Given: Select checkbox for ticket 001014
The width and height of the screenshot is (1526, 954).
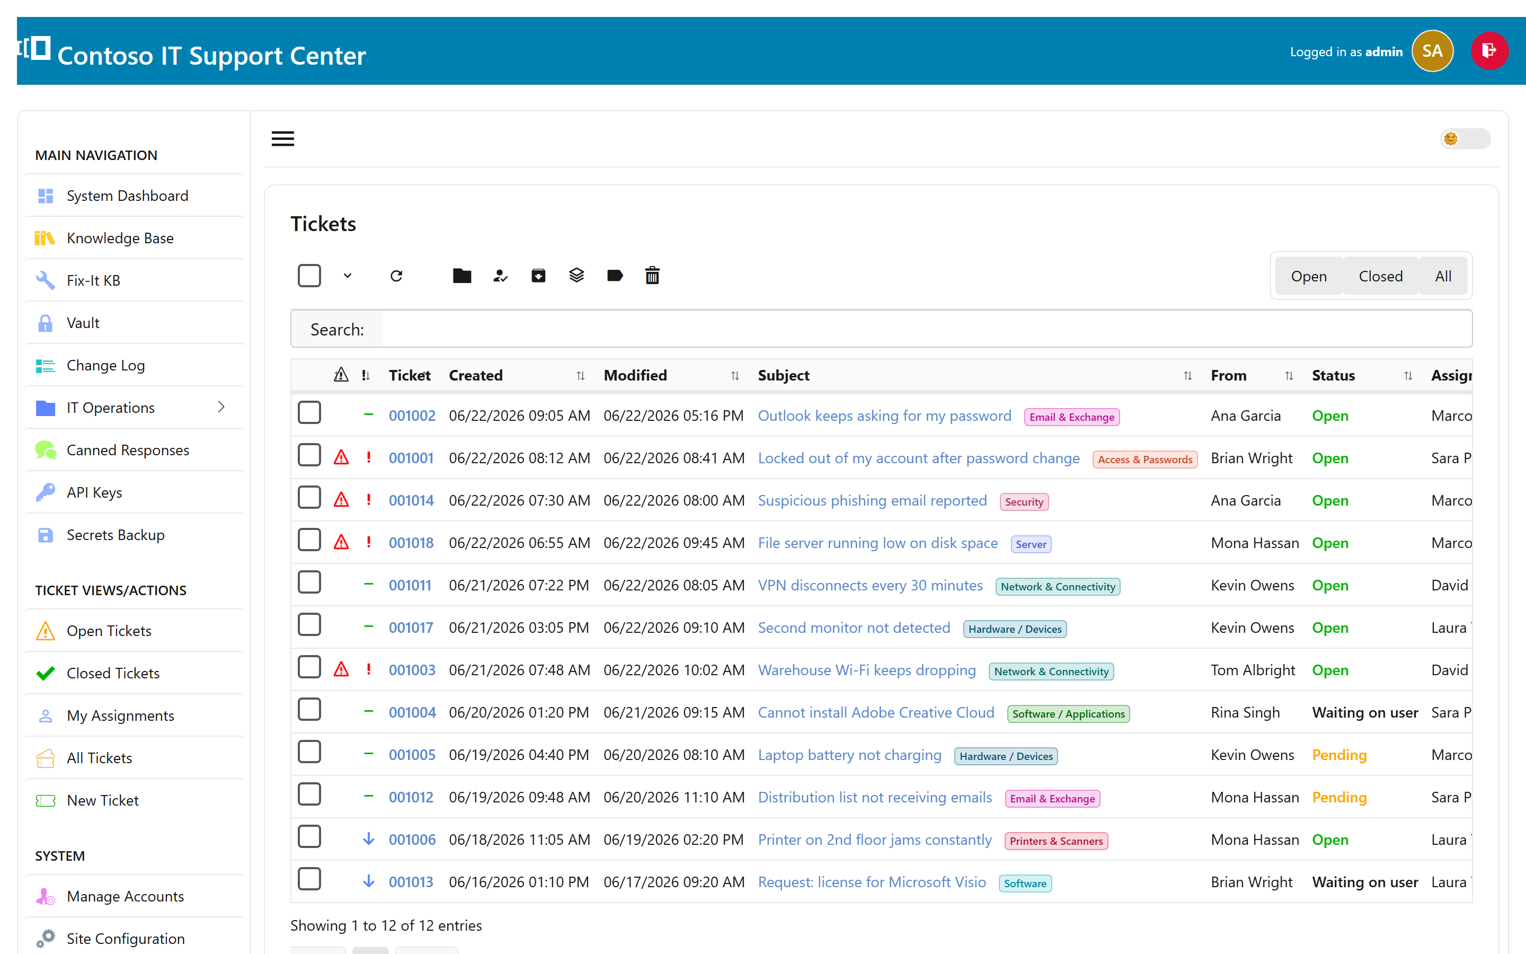Looking at the screenshot, I should coord(309,497).
